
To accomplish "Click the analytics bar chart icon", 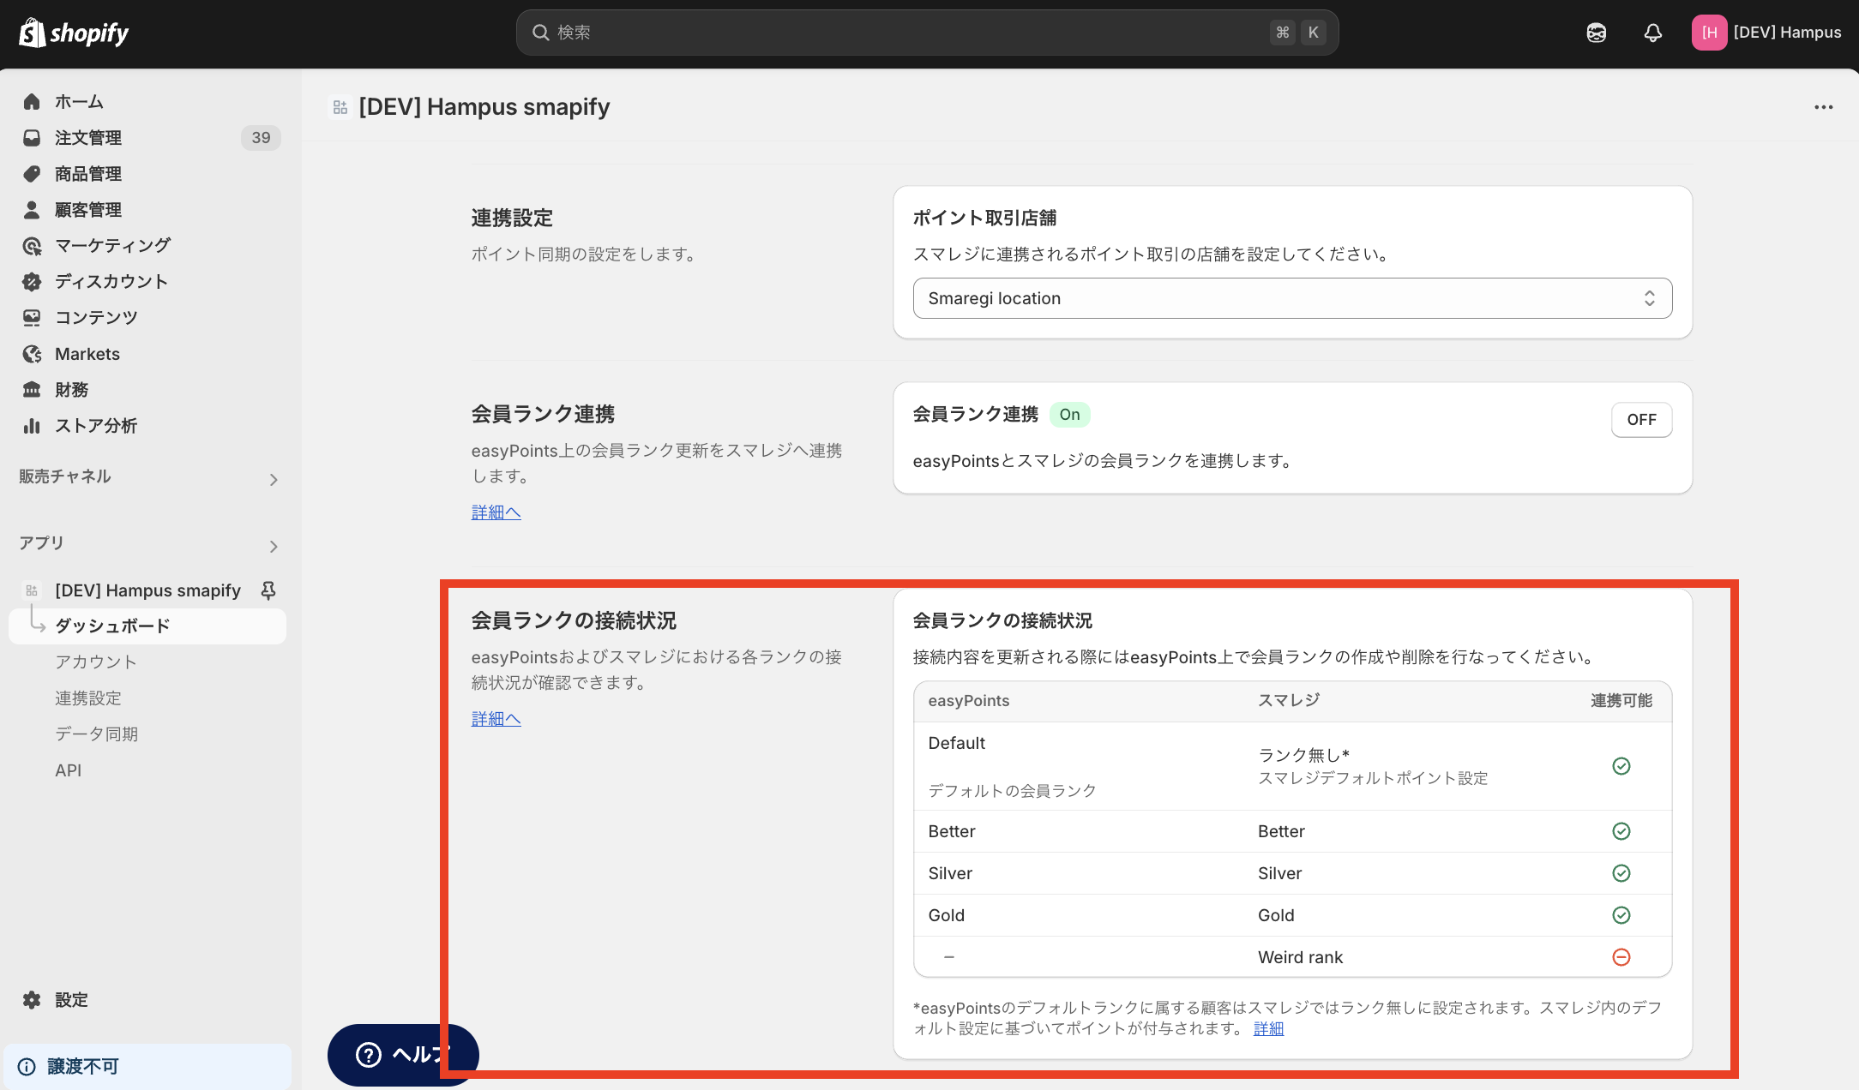I will (x=32, y=426).
